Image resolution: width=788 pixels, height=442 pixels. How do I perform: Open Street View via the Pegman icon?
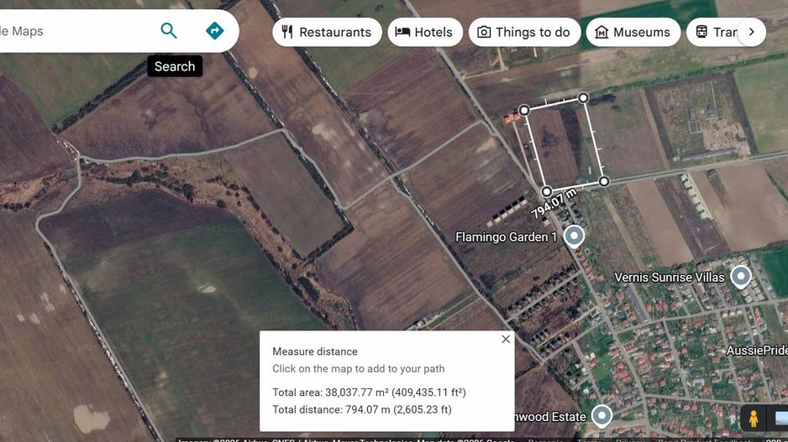pos(753,418)
